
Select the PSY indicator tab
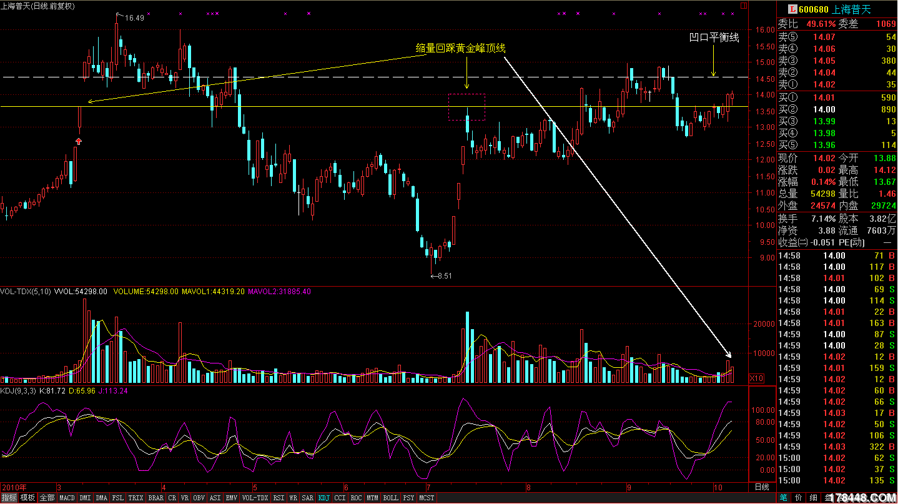pyautogui.click(x=408, y=498)
